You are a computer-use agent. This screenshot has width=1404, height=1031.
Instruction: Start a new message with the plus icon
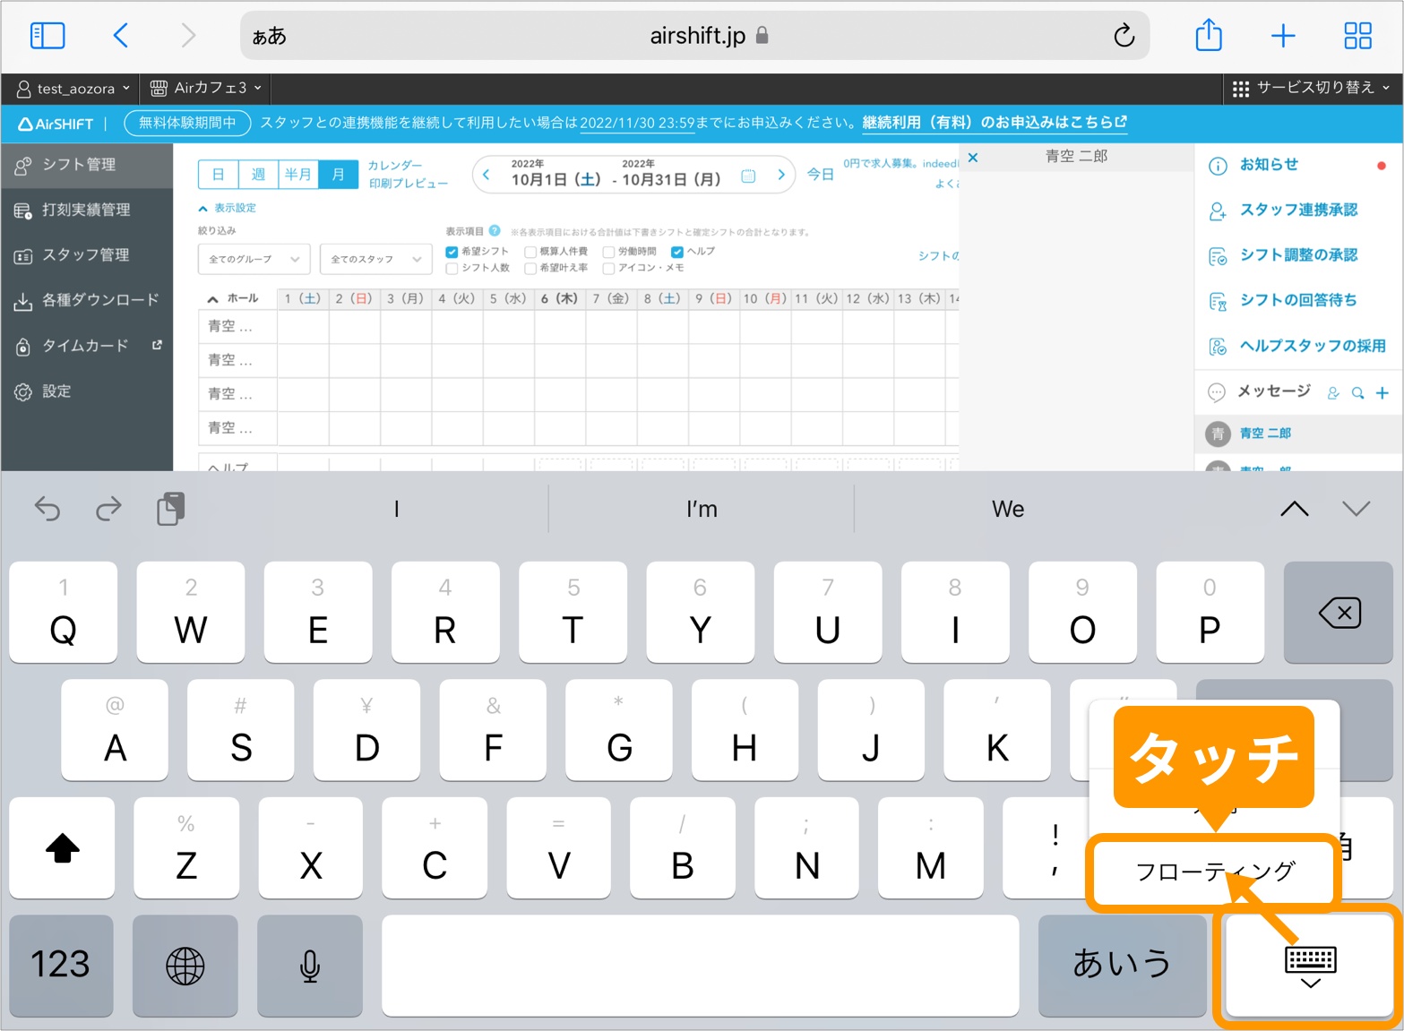(1382, 392)
